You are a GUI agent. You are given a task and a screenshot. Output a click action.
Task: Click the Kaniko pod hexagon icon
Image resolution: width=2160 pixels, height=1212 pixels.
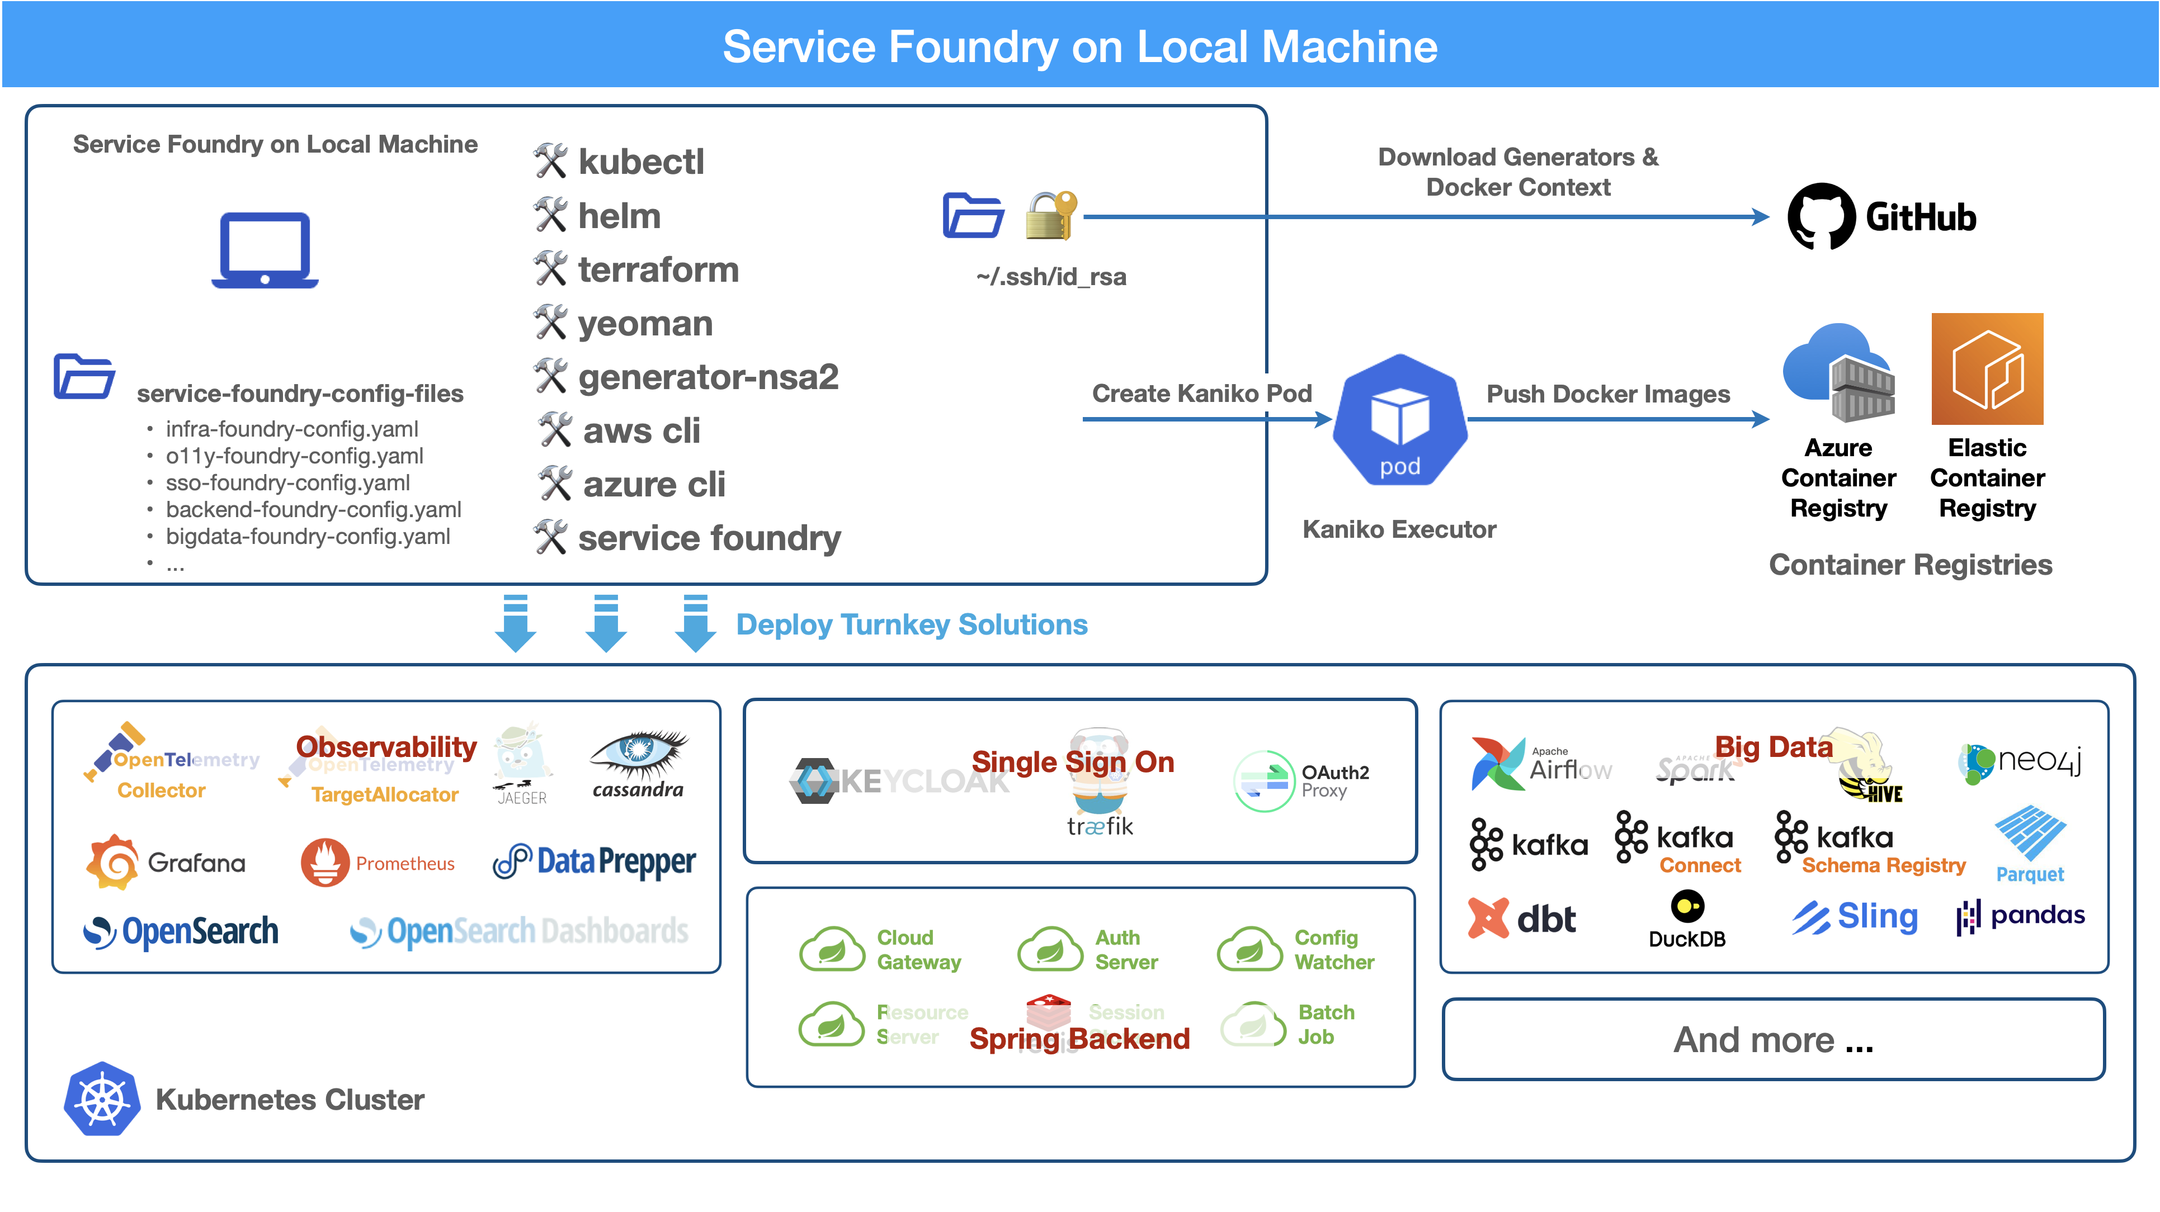pos(1399,419)
